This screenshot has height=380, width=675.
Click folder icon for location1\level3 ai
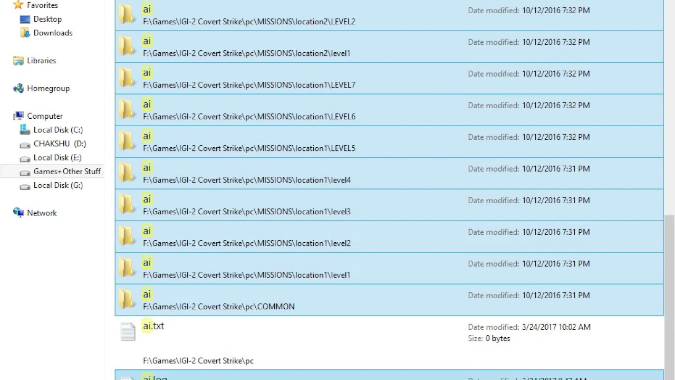[127, 204]
